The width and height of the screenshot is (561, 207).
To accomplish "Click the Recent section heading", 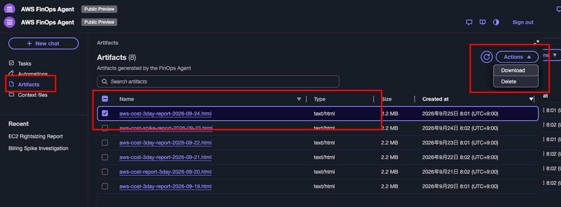I will [x=19, y=124].
